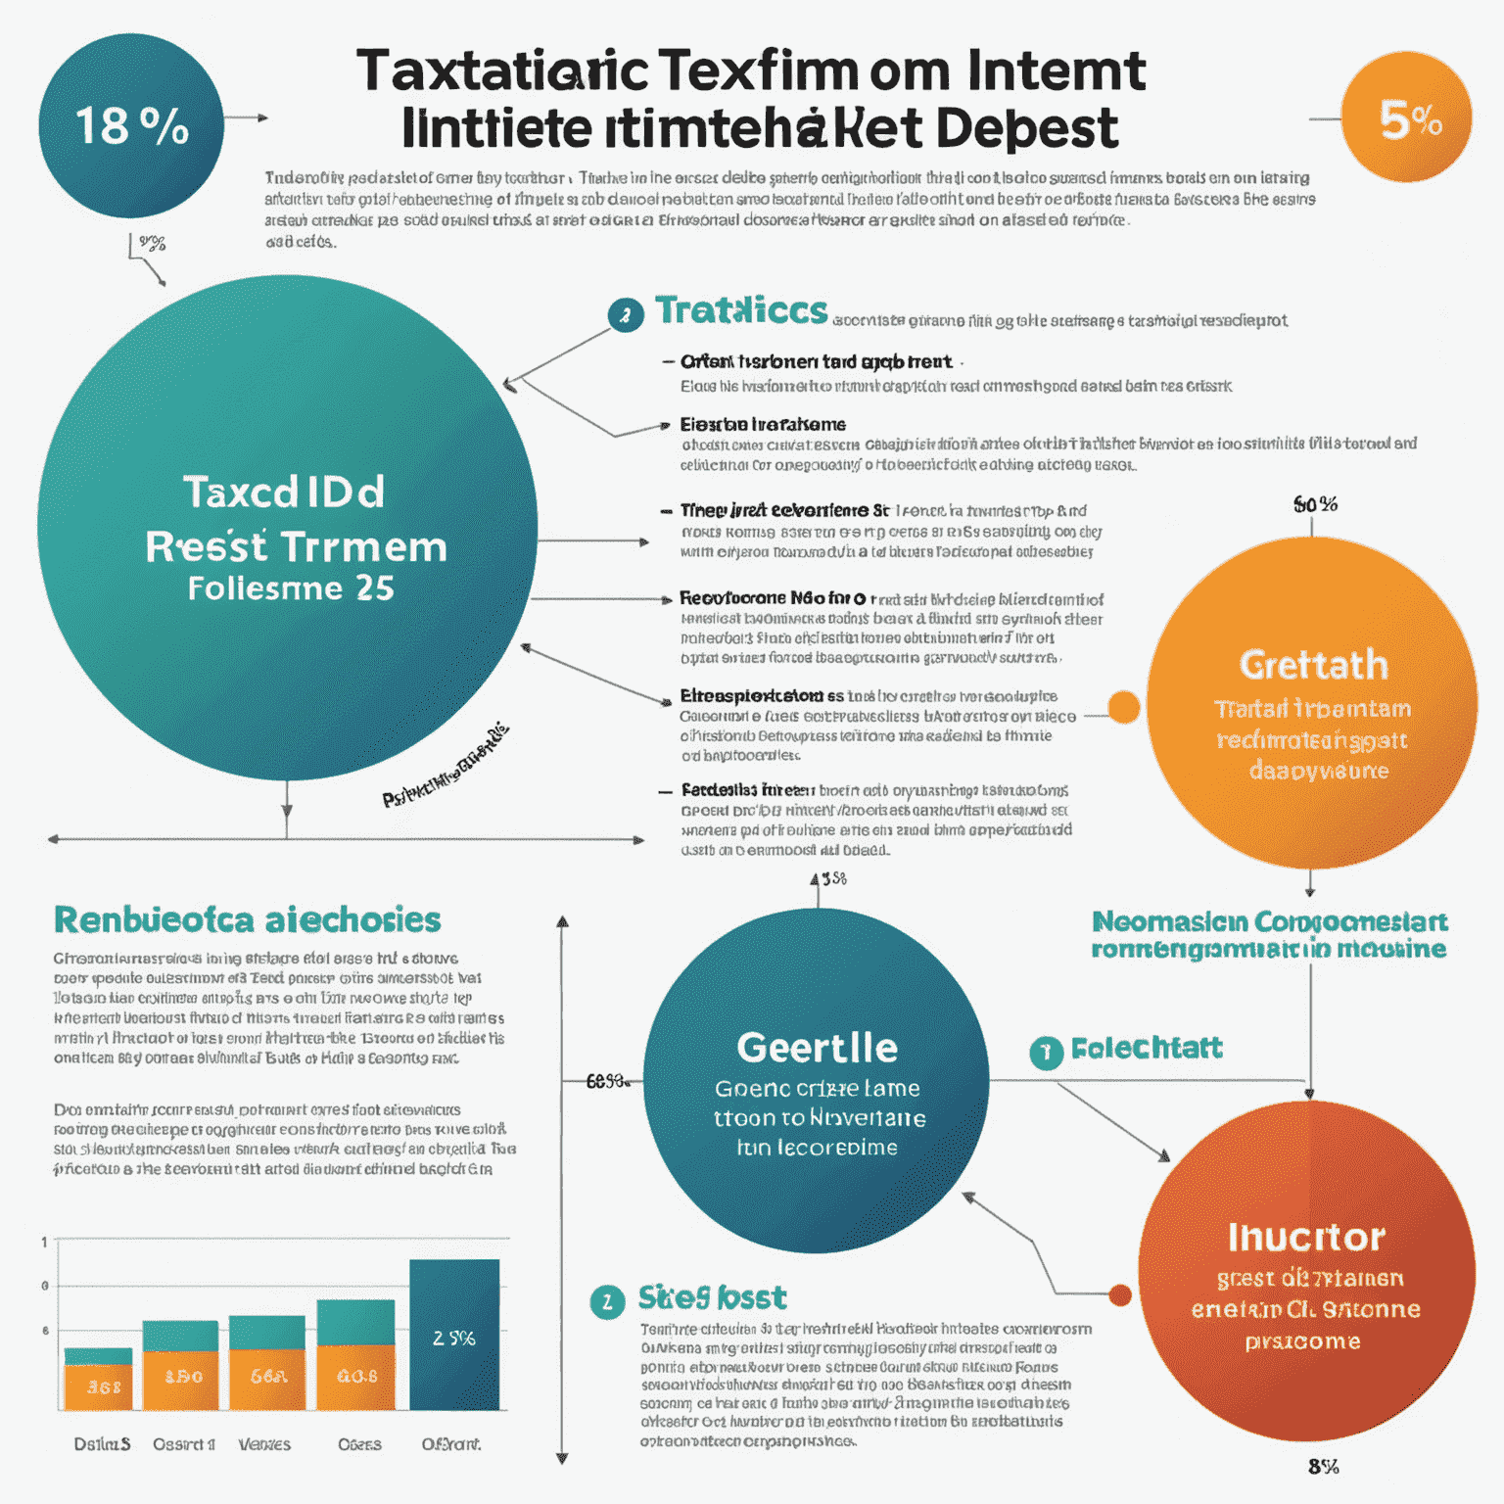The height and width of the screenshot is (1504, 1504).
Task: Click the '9%' label below the 18 % circle
Action: pyautogui.click(x=152, y=243)
